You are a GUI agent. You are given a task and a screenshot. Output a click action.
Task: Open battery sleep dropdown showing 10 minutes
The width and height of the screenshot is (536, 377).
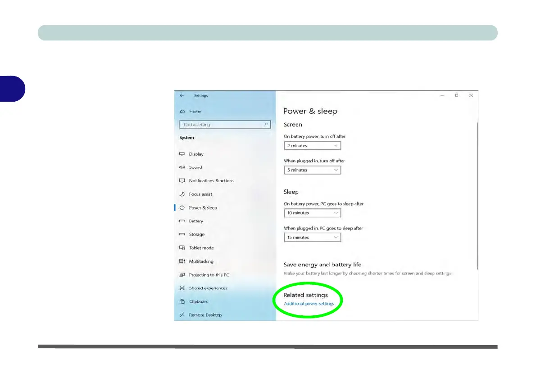pyautogui.click(x=313, y=213)
